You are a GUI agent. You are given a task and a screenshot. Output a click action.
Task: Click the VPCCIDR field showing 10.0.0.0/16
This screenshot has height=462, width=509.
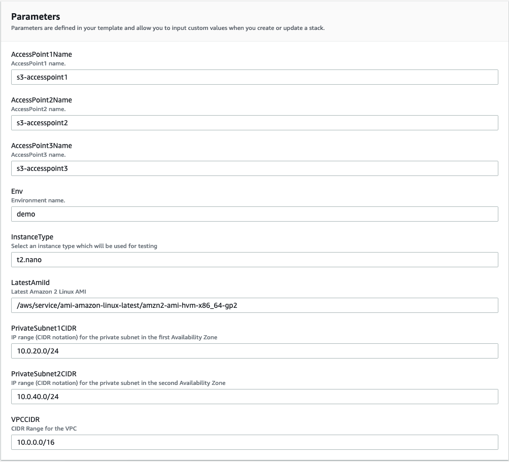pyautogui.click(x=254, y=442)
